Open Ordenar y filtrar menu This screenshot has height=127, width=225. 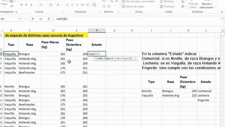(193, 6)
